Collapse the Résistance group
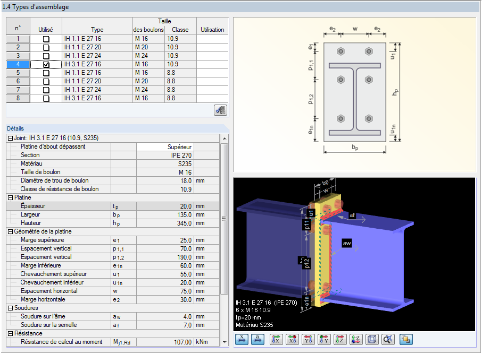The image size is (482, 354). [10, 333]
